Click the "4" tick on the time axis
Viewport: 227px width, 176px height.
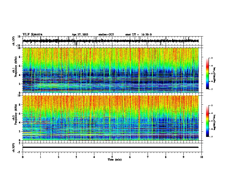pyautogui.click(x=94, y=157)
